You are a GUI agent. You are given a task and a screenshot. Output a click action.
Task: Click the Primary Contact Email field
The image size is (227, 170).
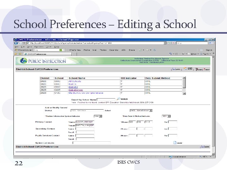(85, 126)
